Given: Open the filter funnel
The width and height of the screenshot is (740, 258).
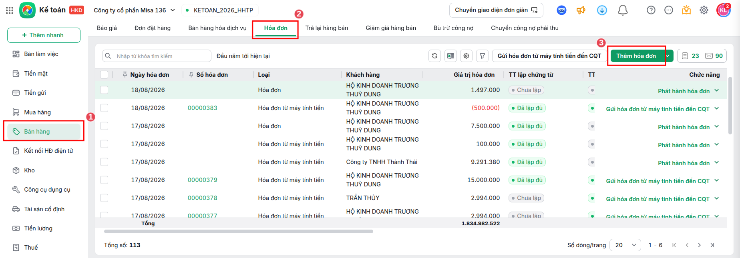Looking at the screenshot, I should pyautogui.click(x=483, y=56).
